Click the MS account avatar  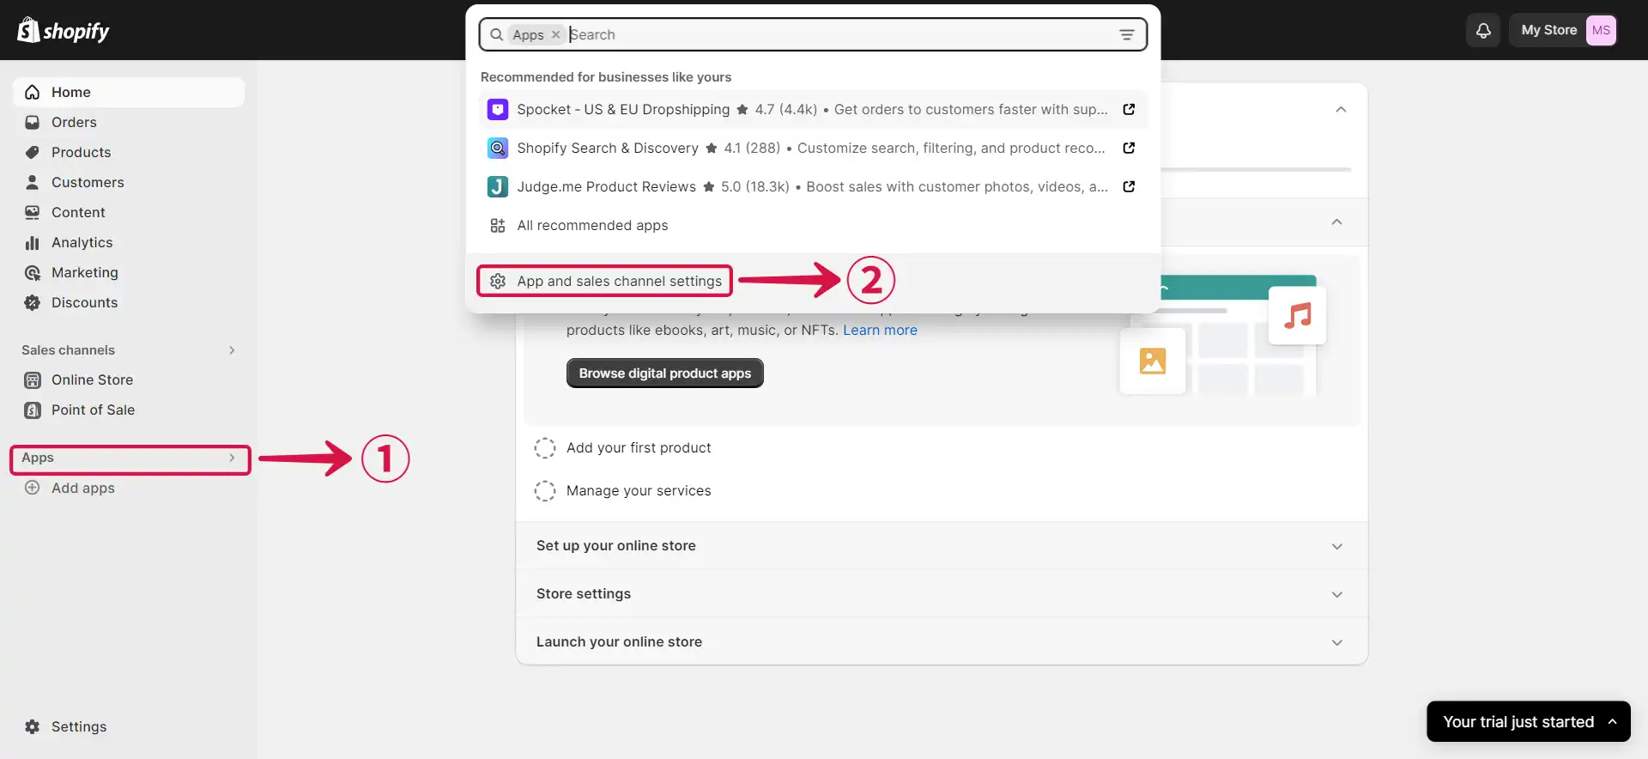tap(1601, 30)
